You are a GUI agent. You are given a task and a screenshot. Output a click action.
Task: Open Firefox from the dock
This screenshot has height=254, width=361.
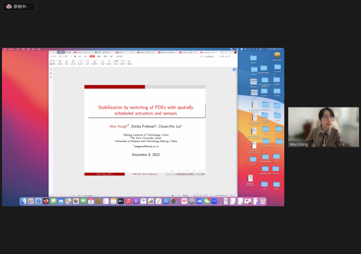tap(46, 201)
